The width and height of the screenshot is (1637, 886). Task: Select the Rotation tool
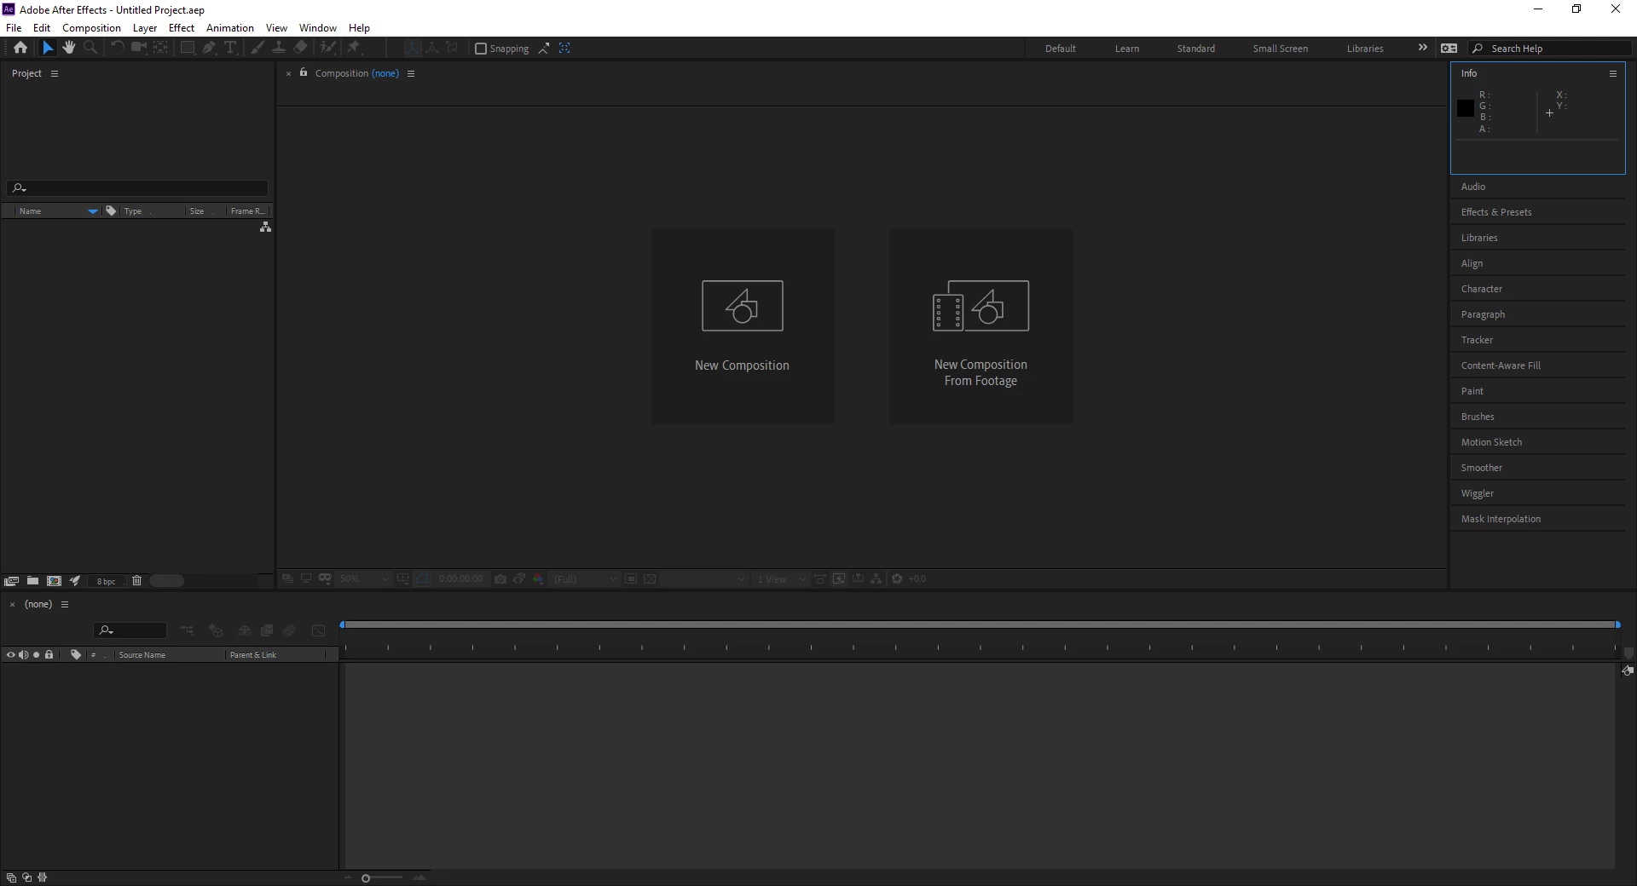pyautogui.click(x=118, y=48)
